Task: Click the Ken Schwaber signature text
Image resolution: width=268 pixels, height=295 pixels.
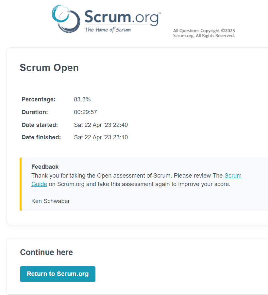Action: coord(51,201)
